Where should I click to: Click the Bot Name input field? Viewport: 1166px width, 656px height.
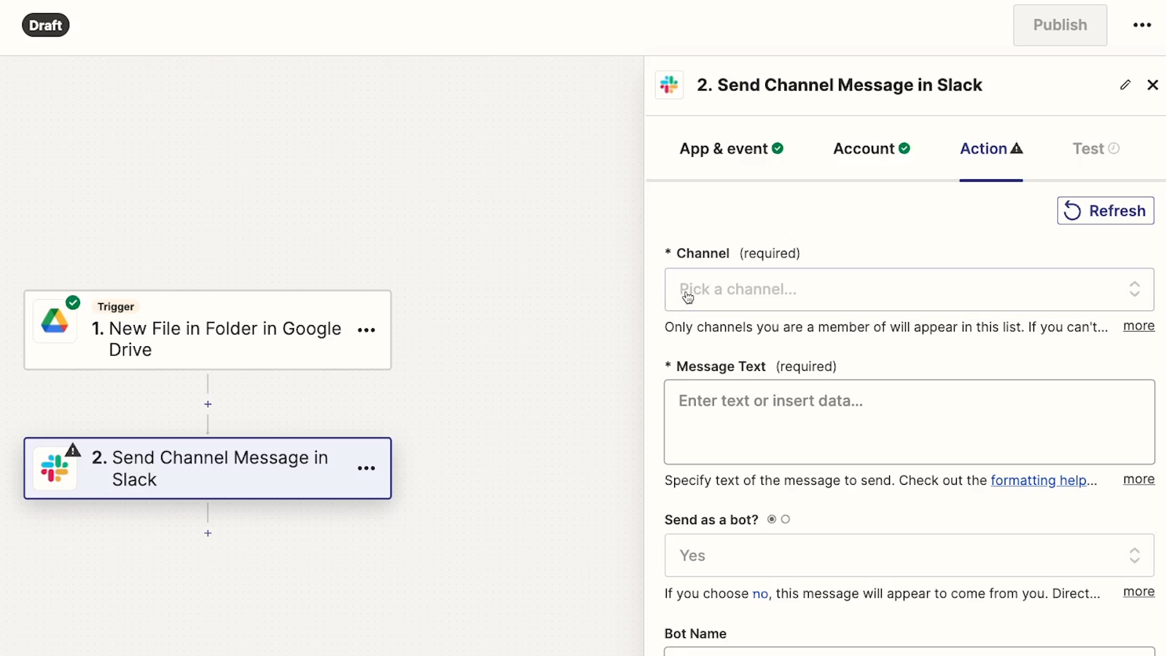pyautogui.click(x=909, y=651)
